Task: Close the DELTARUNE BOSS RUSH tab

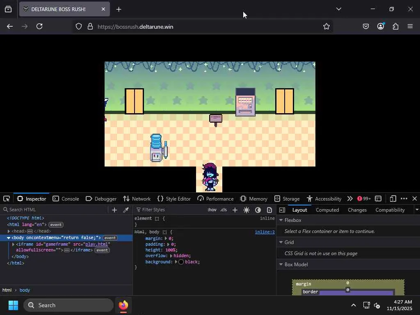Action: [x=103, y=9]
